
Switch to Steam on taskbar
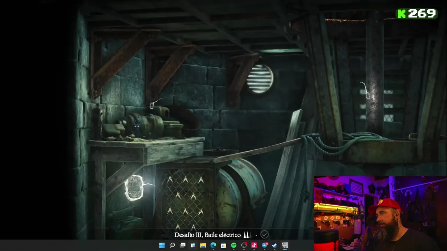point(274,245)
